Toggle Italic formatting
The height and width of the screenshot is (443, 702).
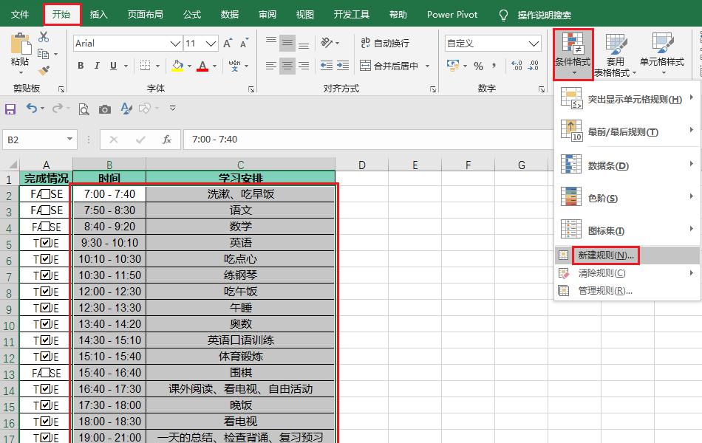point(97,66)
